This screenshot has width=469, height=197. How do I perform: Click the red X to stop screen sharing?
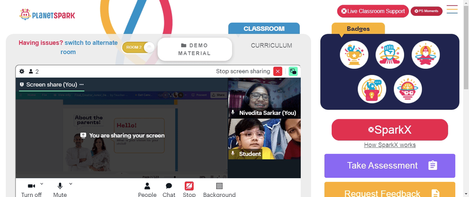pos(278,71)
